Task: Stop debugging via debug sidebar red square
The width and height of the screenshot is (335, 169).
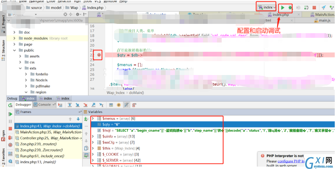Action: (x=10, y=129)
